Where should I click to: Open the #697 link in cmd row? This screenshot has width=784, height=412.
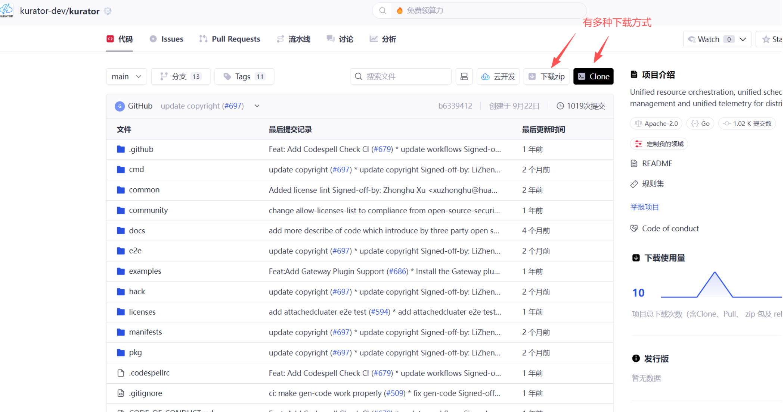pos(341,170)
